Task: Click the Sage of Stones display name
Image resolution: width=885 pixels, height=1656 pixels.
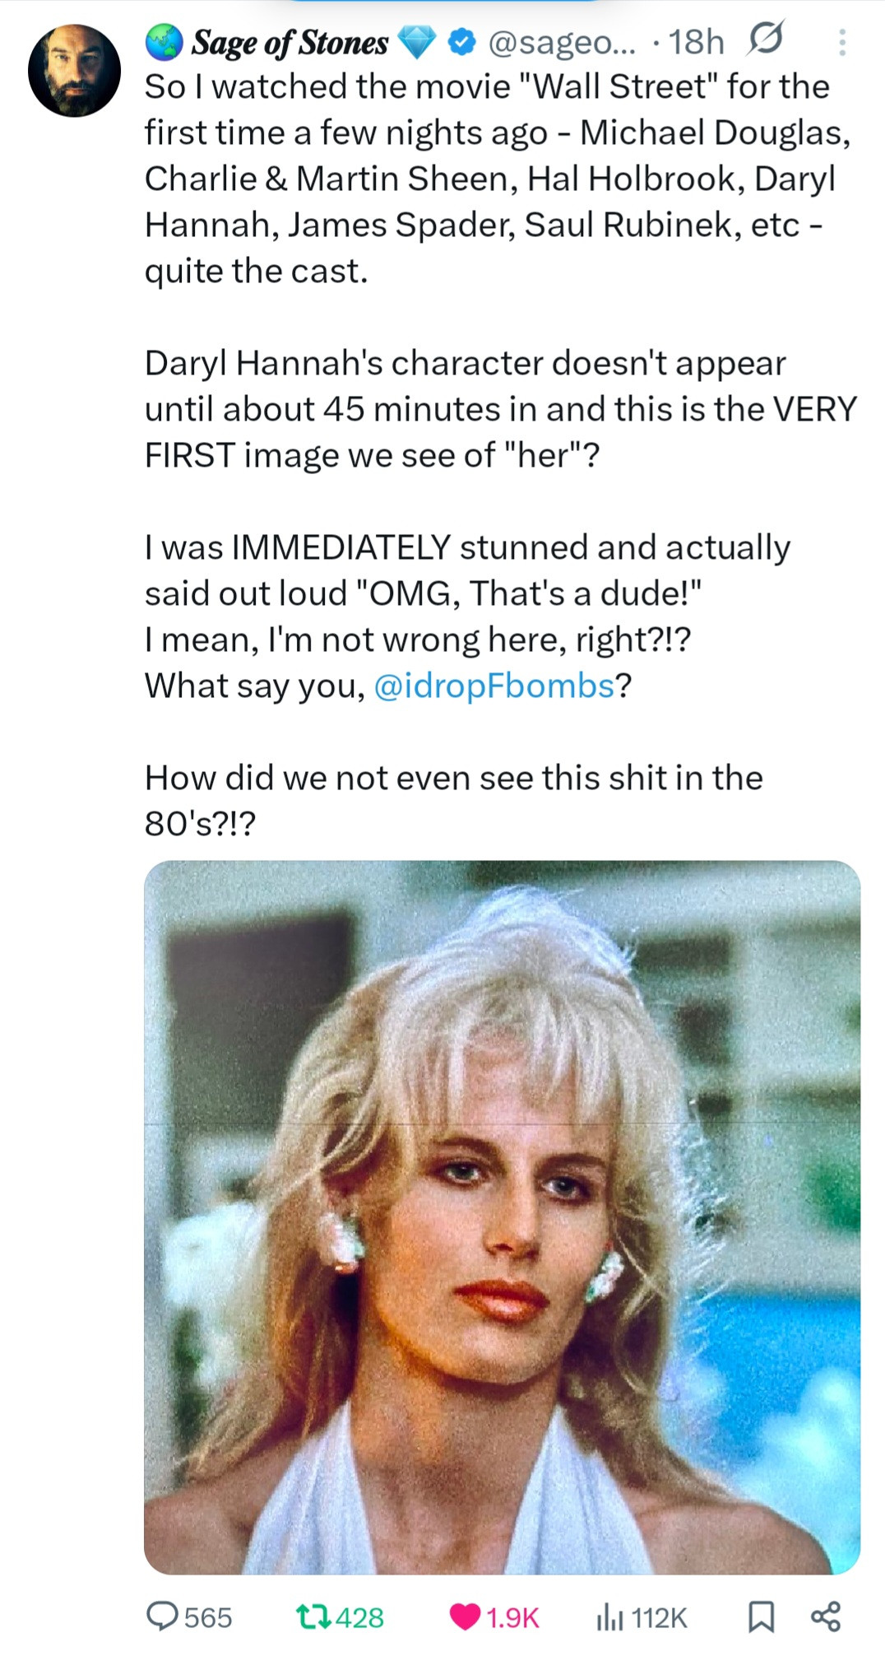Action: [x=290, y=43]
